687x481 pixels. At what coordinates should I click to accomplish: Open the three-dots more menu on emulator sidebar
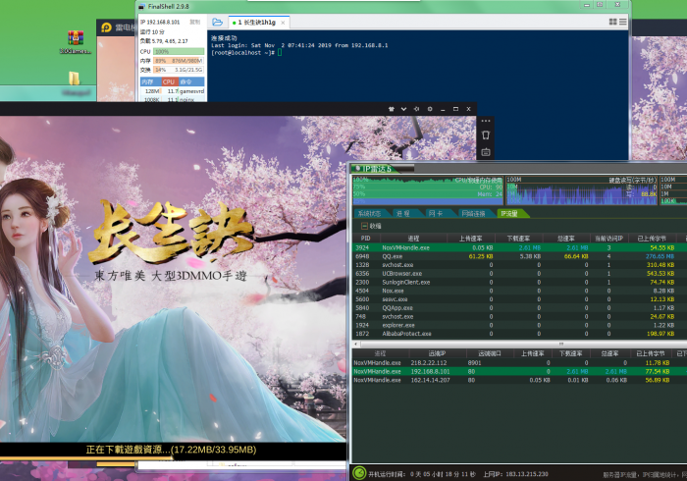coord(486,121)
